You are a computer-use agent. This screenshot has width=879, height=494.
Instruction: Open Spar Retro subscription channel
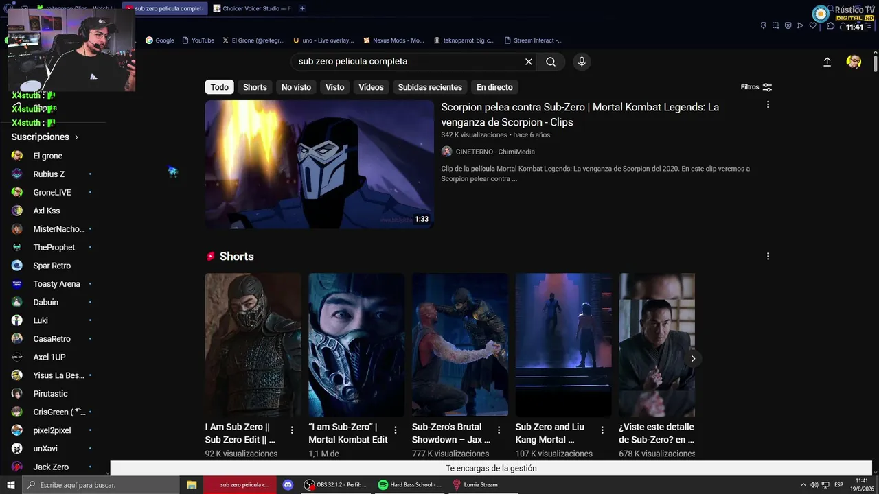pyautogui.click(x=54, y=266)
